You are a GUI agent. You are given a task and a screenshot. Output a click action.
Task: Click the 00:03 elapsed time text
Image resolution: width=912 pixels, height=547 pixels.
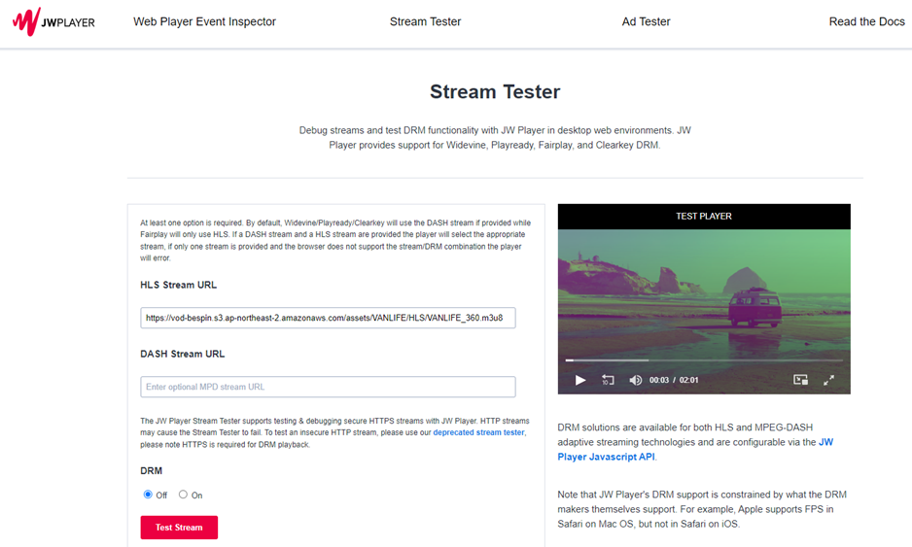pos(659,380)
